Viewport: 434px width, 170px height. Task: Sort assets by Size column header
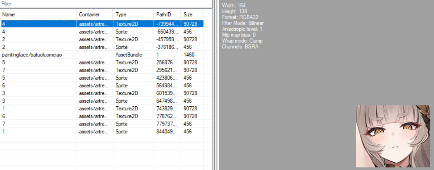[x=191, y=14]
